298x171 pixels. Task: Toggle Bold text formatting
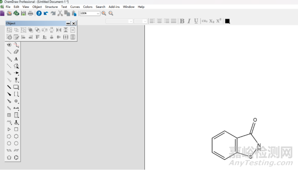(182, 21)
